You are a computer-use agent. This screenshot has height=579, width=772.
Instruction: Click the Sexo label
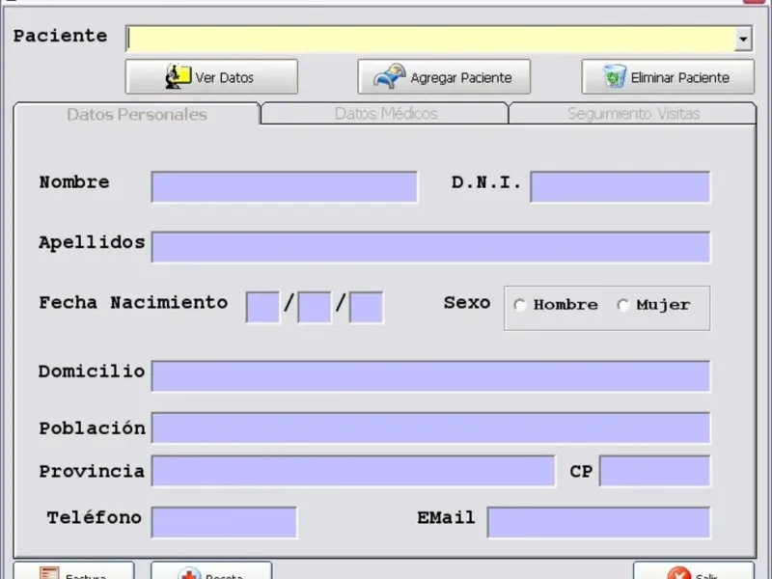point(467,302)
